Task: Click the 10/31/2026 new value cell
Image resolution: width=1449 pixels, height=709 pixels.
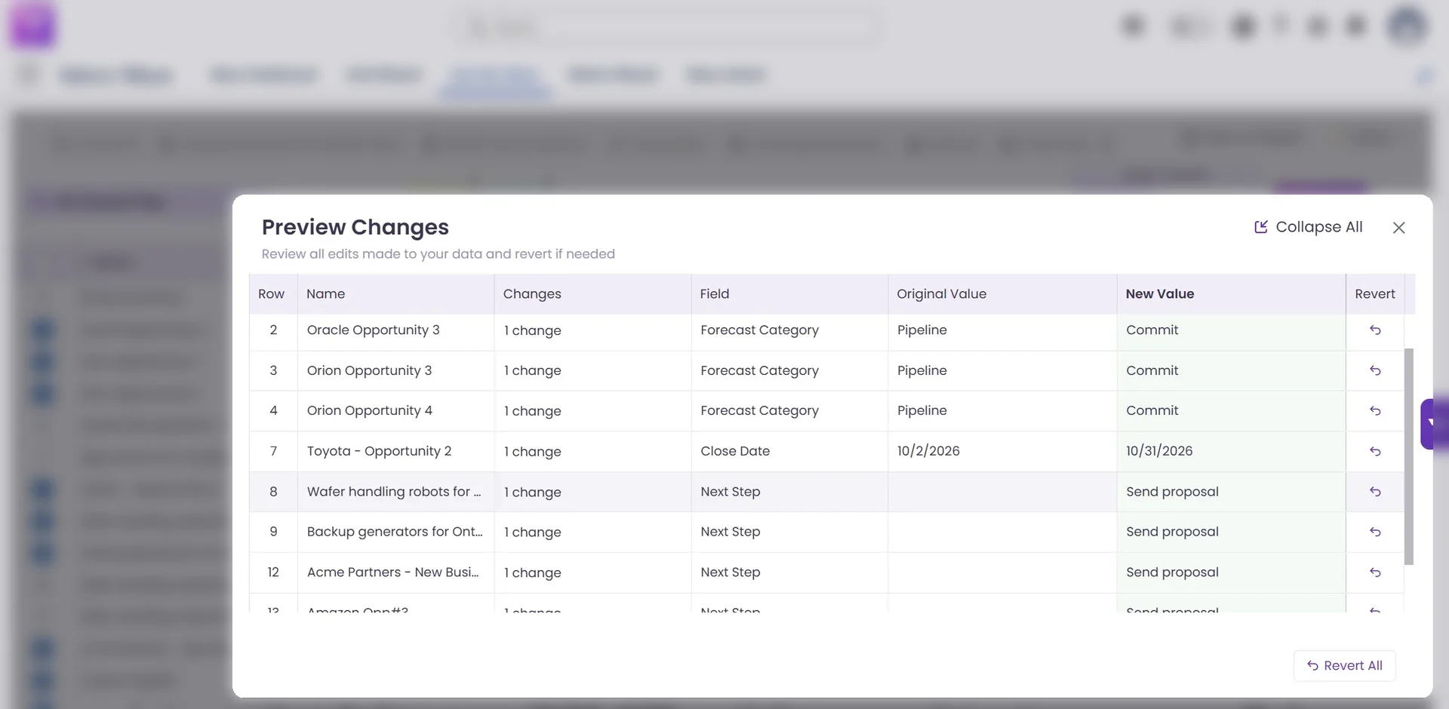Action: click(1231, 451)
